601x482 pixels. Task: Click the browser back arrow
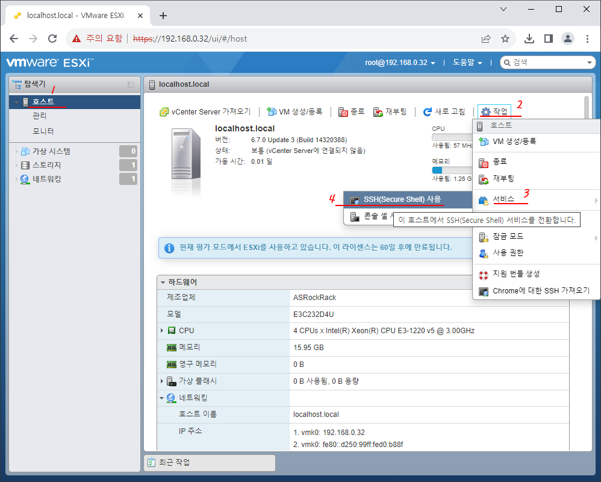14,39
